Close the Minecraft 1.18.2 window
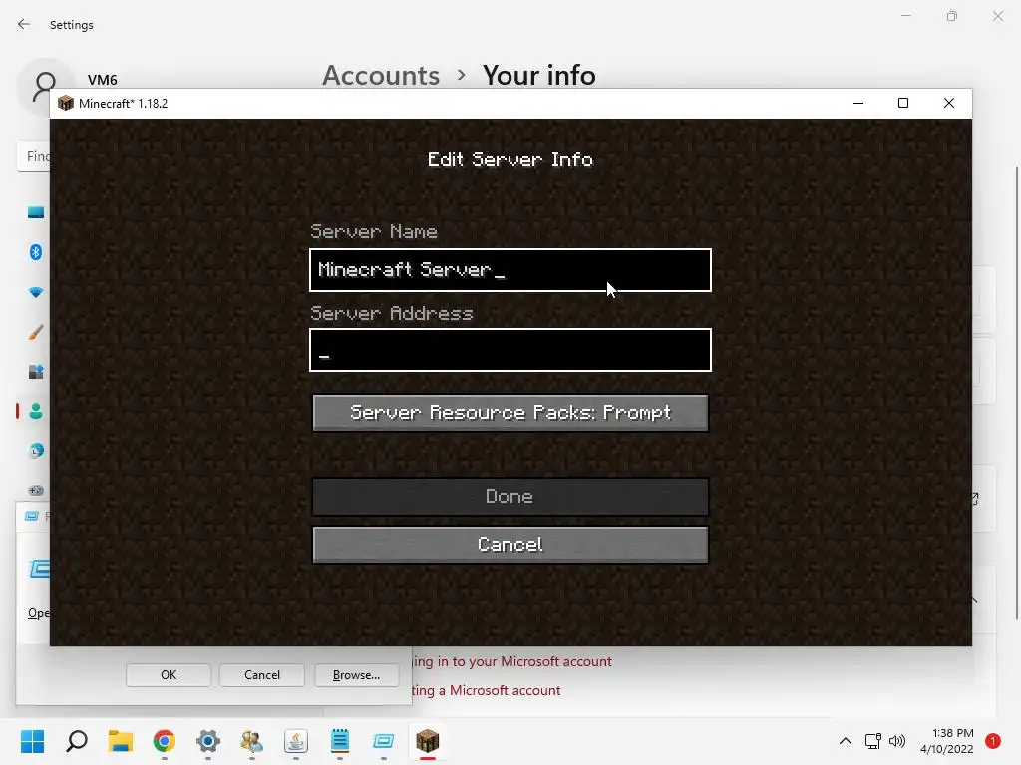This screenshot has height=765, width=1021. pos(949,103)
